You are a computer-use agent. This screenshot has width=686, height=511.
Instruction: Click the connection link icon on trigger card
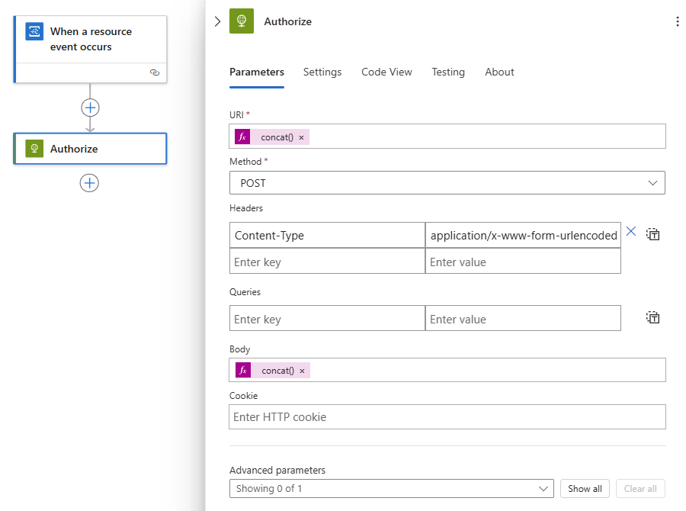[155, 72]
